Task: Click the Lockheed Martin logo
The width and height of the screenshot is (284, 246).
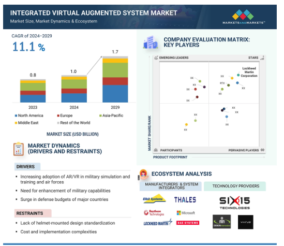Action: [158, 223]
